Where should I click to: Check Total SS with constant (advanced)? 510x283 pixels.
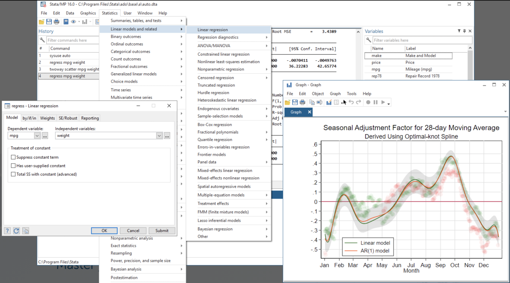(x=13, y=174)
